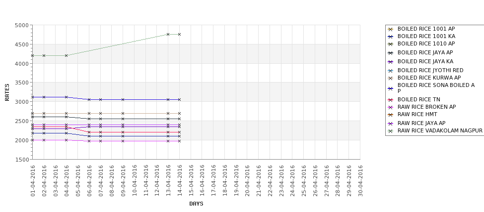Click the 02-04-2016 date label
The width and height of the screenshot is (484, 212).
[x=44, y=181]
